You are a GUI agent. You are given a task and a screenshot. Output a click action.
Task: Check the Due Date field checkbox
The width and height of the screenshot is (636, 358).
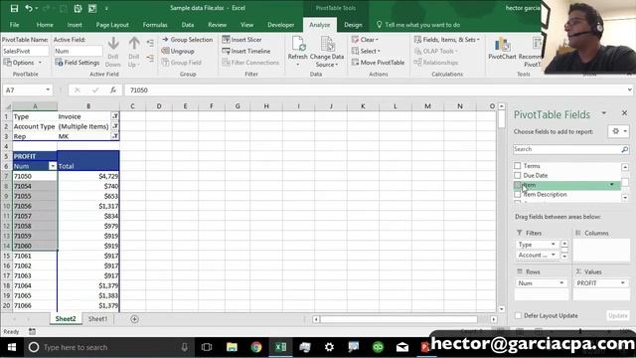point(517,175)
